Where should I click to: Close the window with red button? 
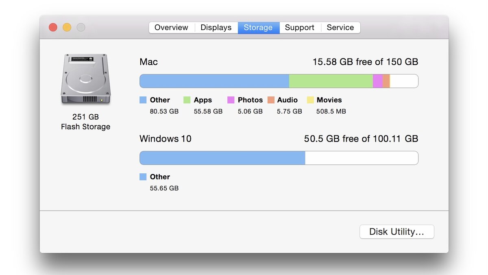(53, 27)
